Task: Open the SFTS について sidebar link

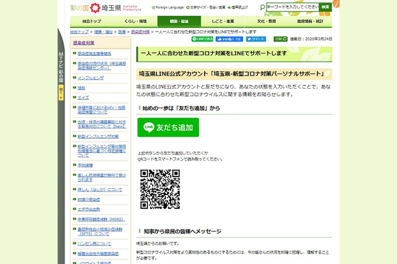Action: [x=100, y=231]
